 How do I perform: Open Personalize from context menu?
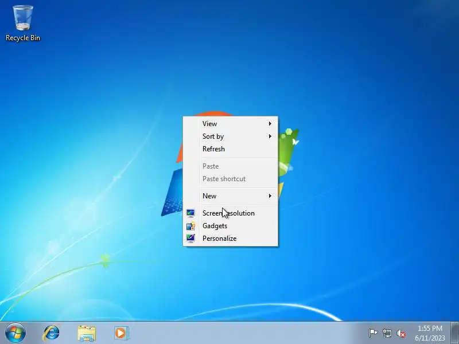[x=231, y=239]
